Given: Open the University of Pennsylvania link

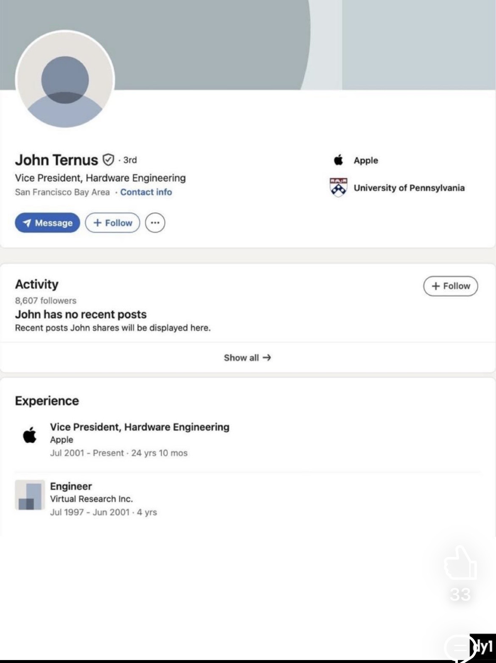Looking at the screenshot, I should click(x=409, y=188).
